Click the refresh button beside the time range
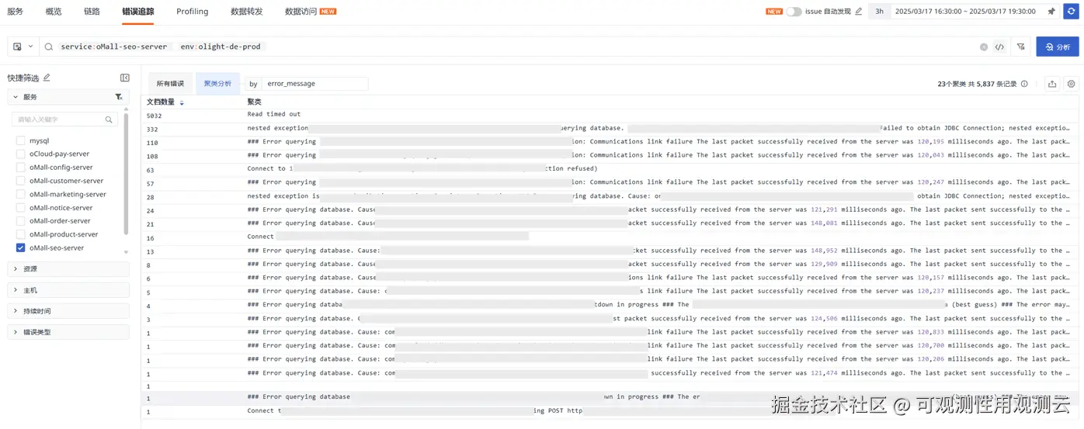The width and height of the screenshot is (1084, 429). (1072, 12)
